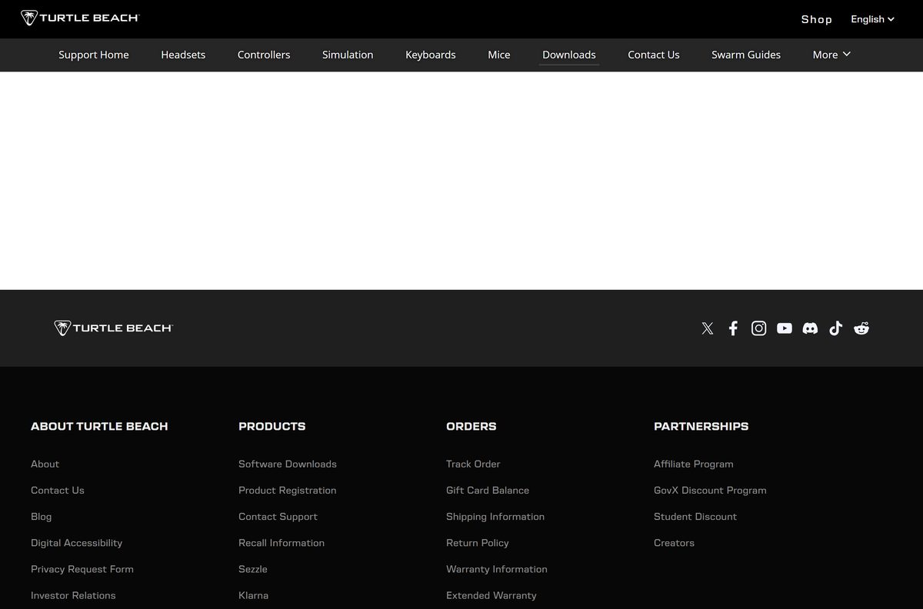Open Shipping Information link
Image resolution: width=923 pixels, height=609 pixels.
pos(495,517)
